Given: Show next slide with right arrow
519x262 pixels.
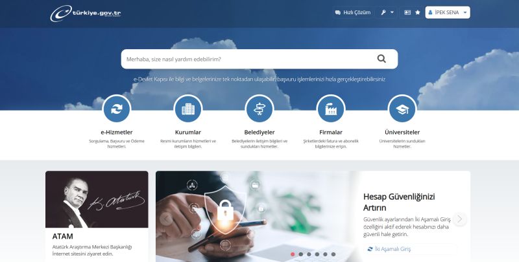Looking at the screenshot, I should point(460,219).
